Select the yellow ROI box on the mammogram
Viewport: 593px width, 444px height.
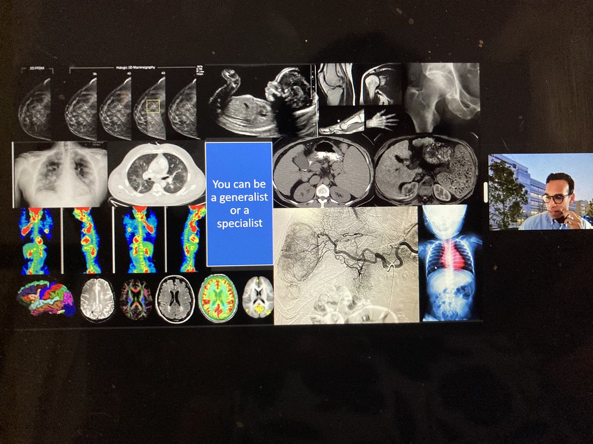click(x=153, y=107)
